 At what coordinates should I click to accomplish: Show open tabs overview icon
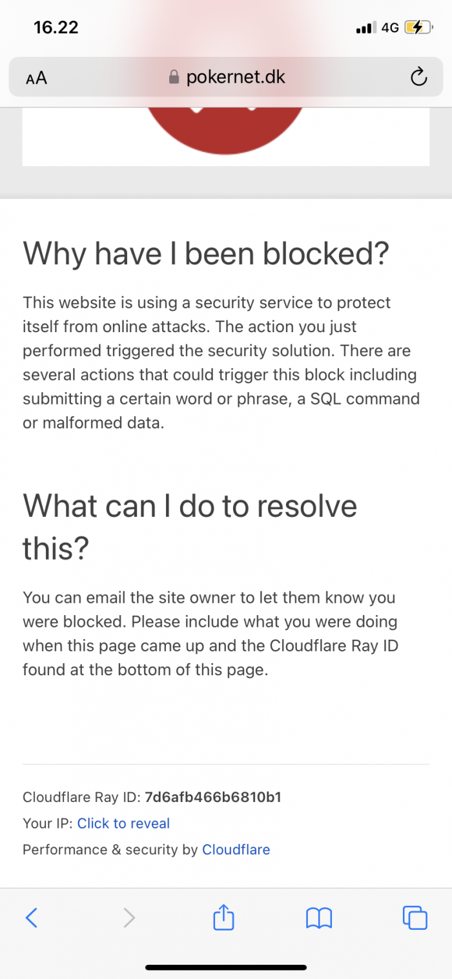point(415,918)
